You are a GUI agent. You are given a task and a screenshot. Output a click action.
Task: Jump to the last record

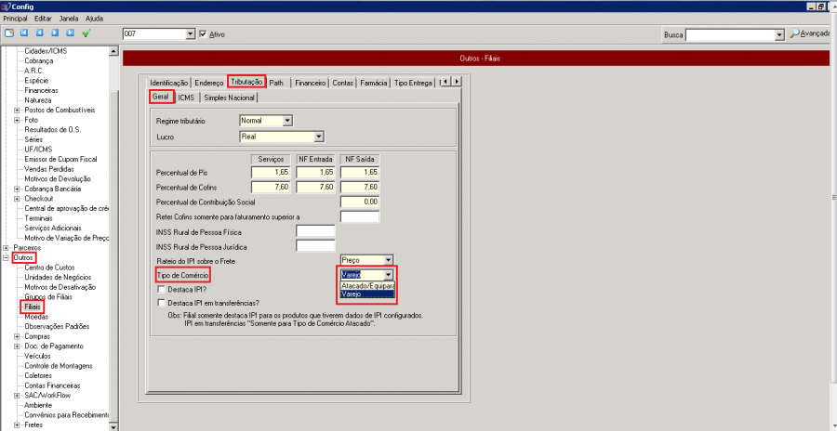pos(69,33)
